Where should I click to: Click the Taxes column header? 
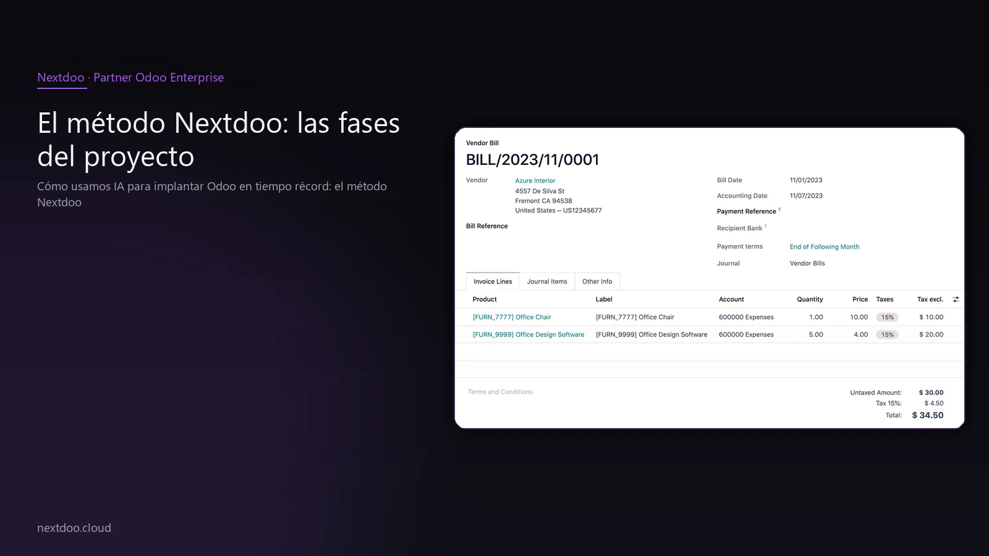pyautogui.click(x=885, y=300)
